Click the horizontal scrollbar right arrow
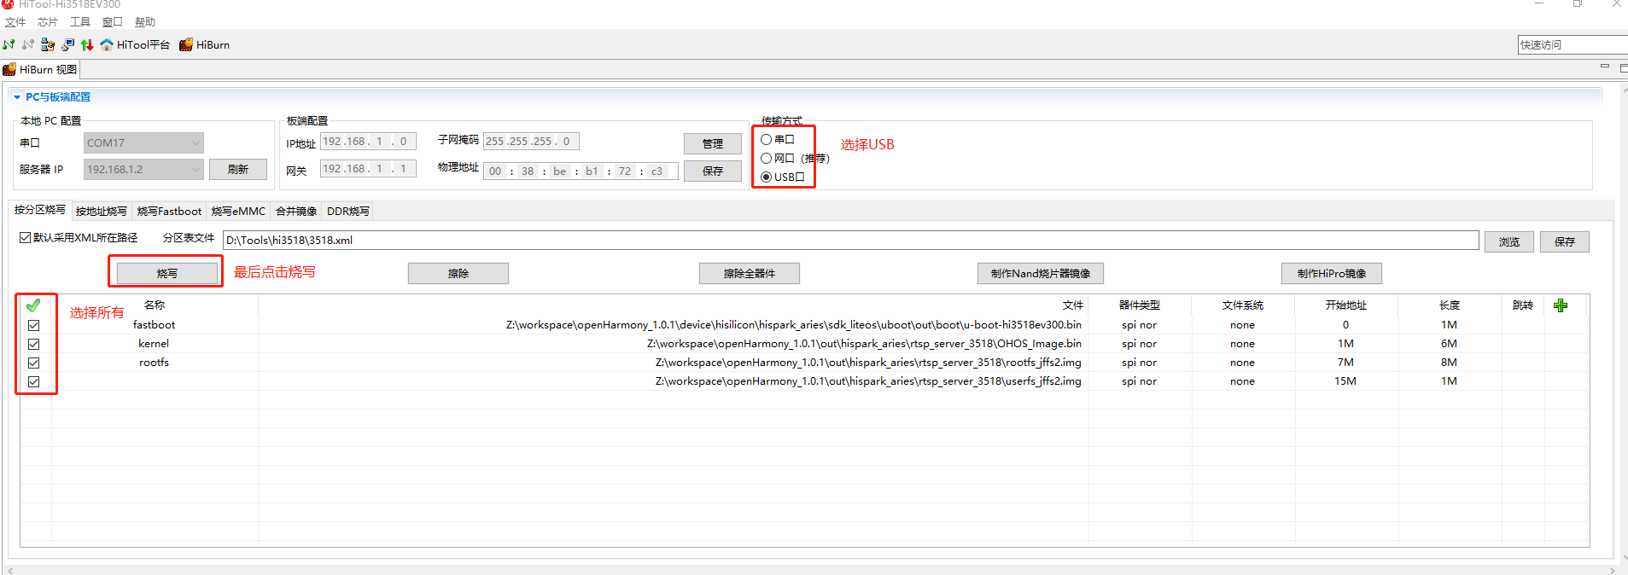1628x575 pixels. [1613, 570]
